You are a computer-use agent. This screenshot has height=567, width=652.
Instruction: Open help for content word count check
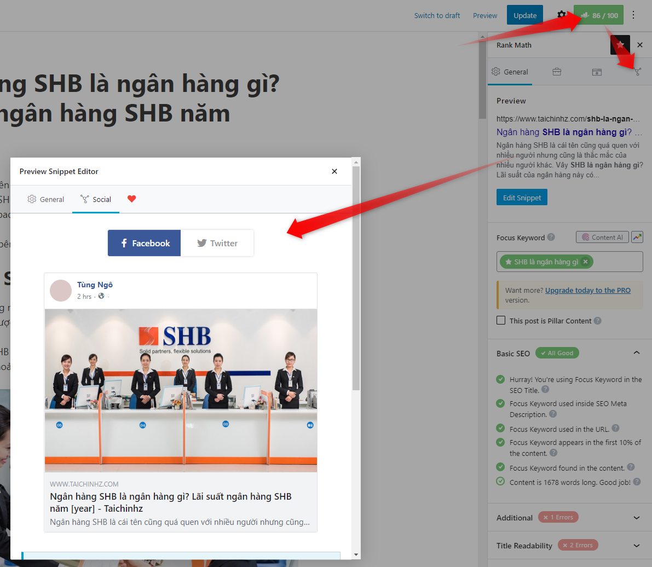637,482
